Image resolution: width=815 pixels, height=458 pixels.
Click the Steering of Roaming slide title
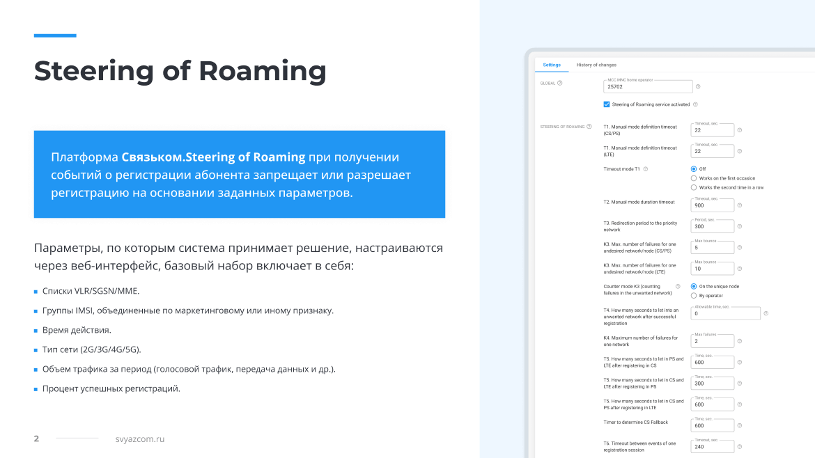click(x=180, y=71)
